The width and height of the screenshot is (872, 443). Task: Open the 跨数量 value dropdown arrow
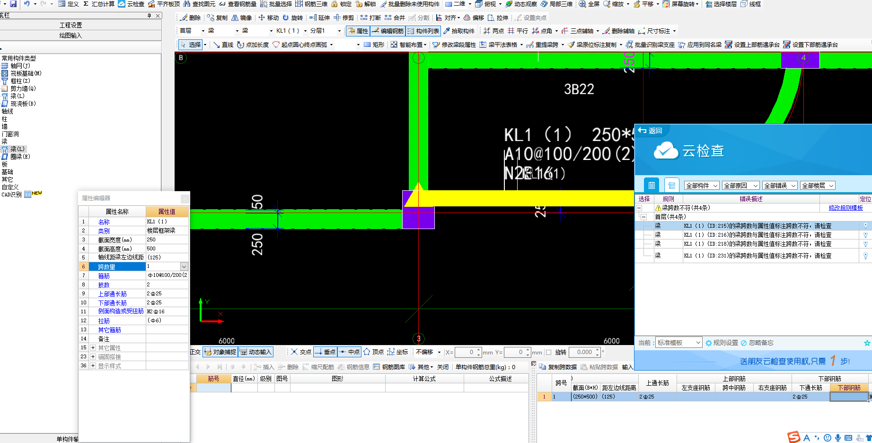point(184,266)
